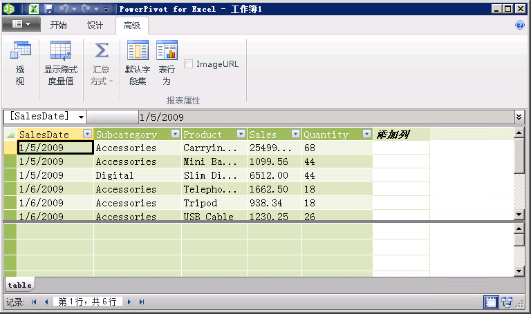Go to next record navigation icon

pyautogui.click(x=129, y=302)
